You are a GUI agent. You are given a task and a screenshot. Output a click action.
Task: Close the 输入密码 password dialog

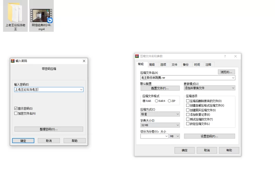84,61
